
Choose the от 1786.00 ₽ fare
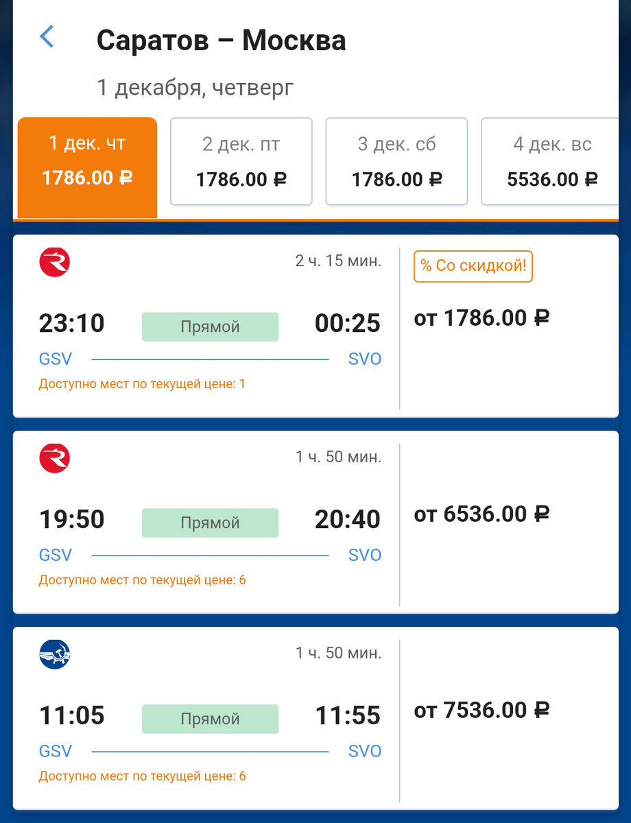coord(481,318)
